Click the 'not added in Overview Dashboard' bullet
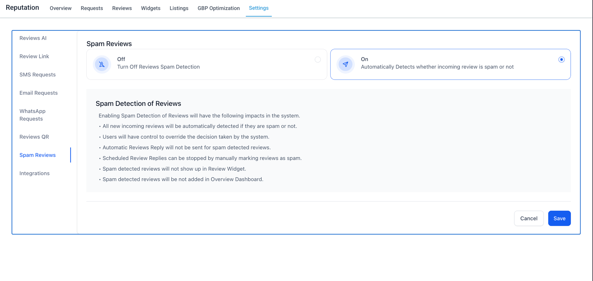 tap(183, 179)
